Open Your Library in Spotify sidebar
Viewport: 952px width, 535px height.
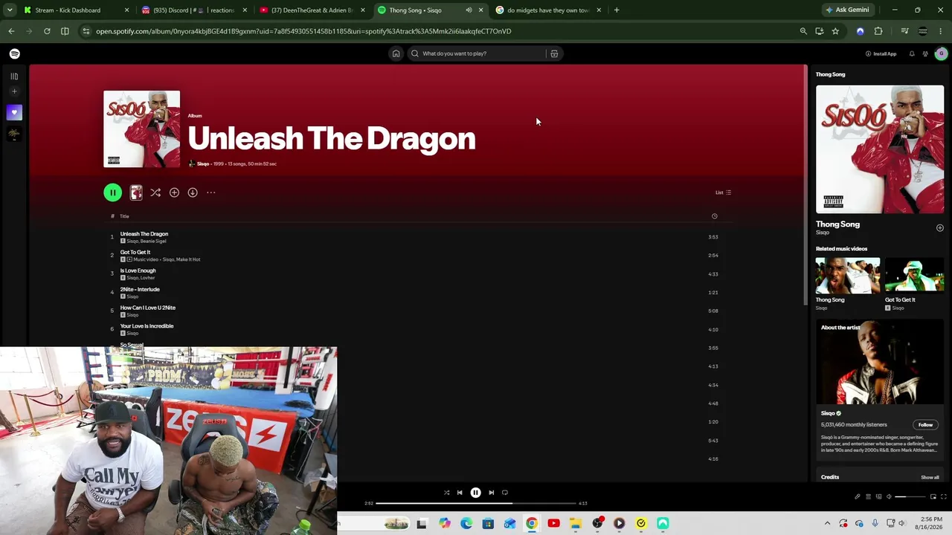[14, 76]
